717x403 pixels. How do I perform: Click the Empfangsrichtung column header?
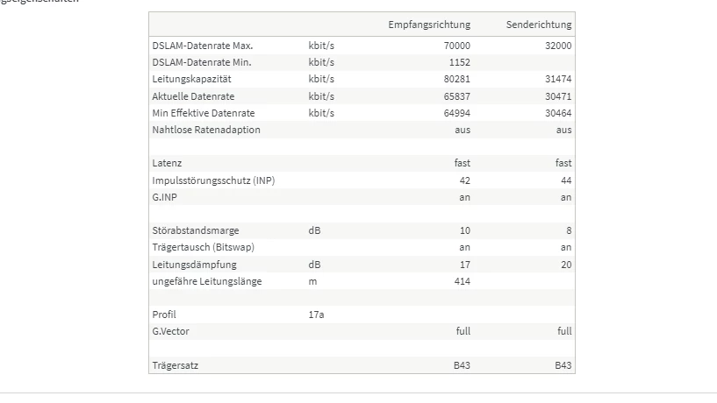click(429, 25)
